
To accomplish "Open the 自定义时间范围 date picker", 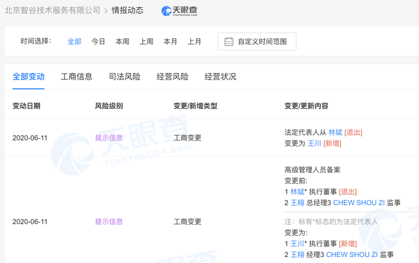I will point(257,42).
